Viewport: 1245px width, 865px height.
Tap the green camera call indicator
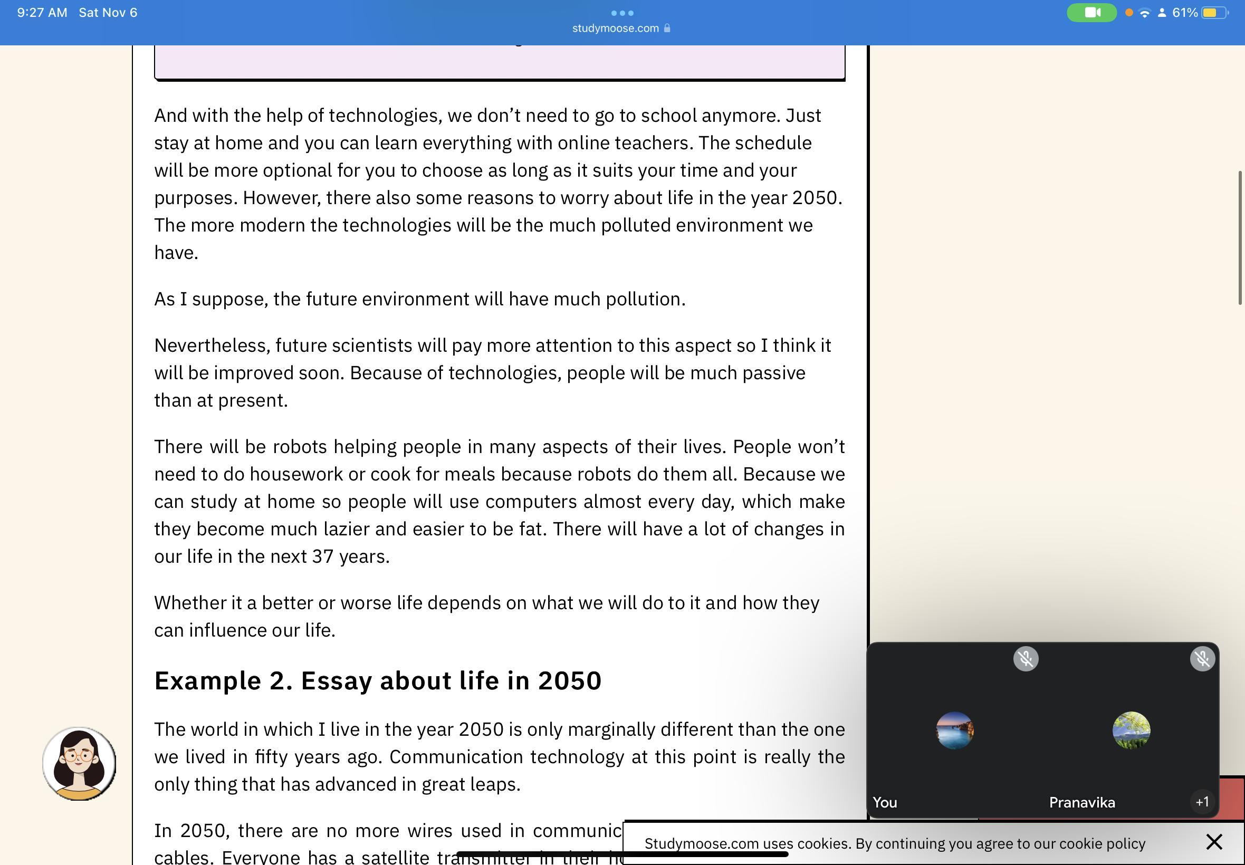coord(1091,13)
